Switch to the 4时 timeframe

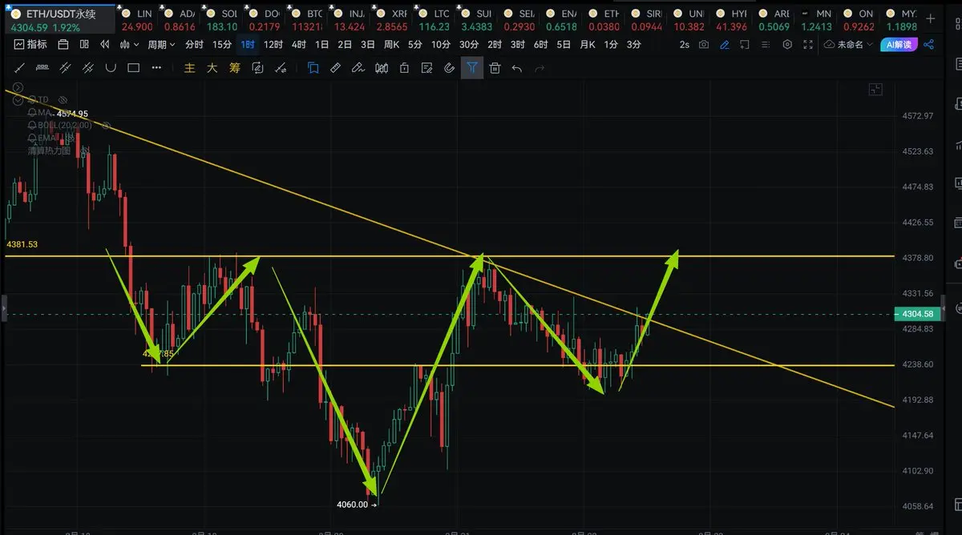[298, 45]
